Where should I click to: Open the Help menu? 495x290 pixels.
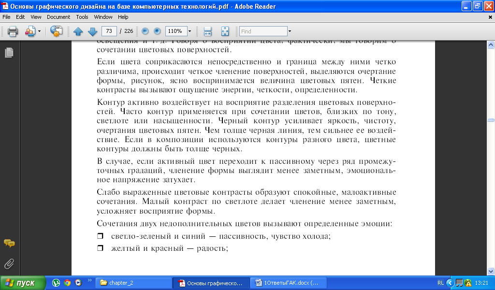click(x=123, y=17)
